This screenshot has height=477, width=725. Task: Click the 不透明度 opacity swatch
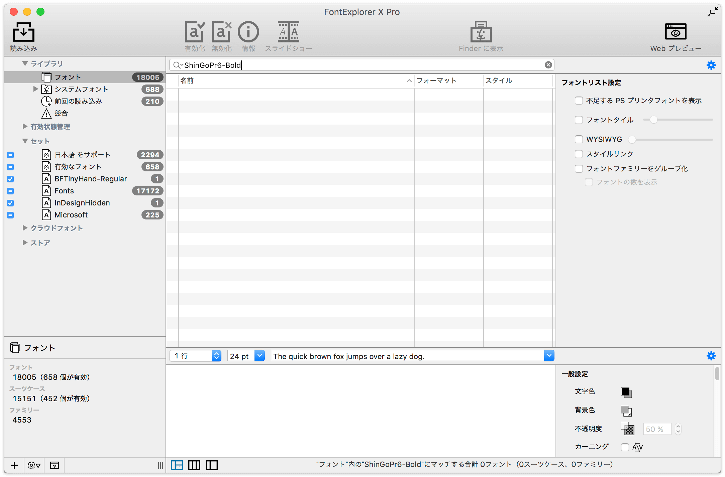click(628, 429)
